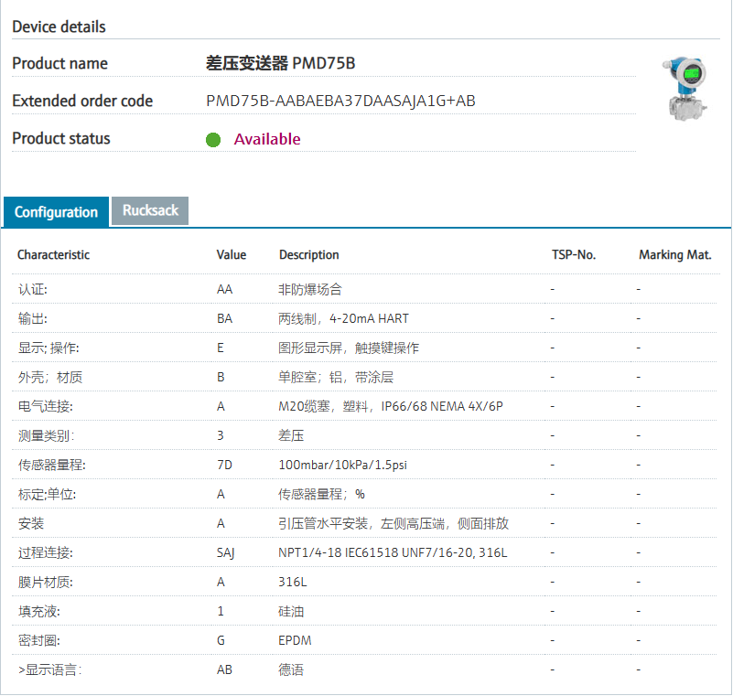
Task: Click the Marking Mat. column header
Action: (x=674, y=255)
